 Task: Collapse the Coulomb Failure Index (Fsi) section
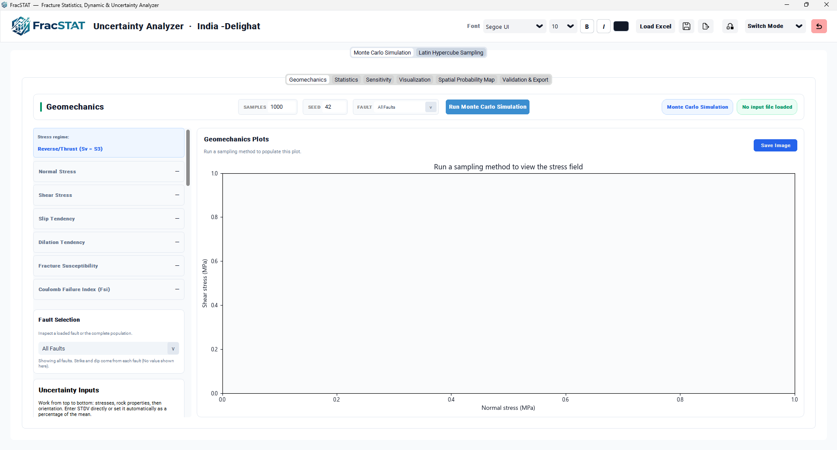click(177, 289)
